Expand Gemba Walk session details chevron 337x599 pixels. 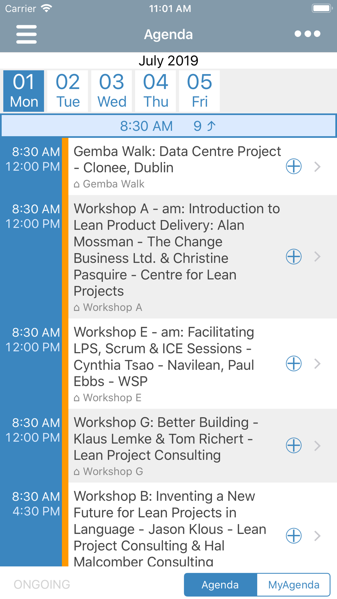pyautogui.click(x=317, y=166)
